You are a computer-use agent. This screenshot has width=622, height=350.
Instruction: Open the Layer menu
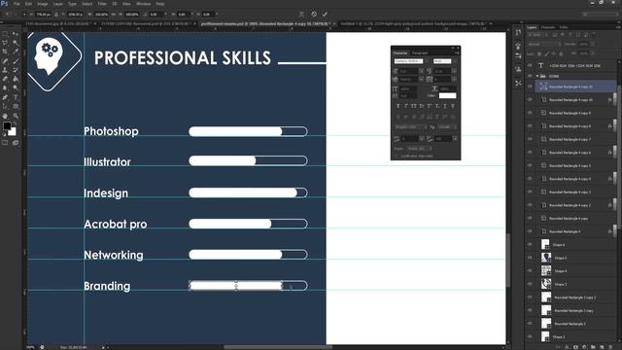pyautogui.click(x=58, y=4)
